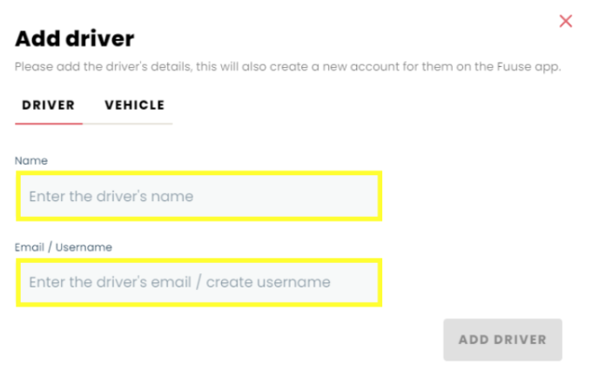The image size is (592, 371).
Task: Click the red X icon
Action: (566, 21)
